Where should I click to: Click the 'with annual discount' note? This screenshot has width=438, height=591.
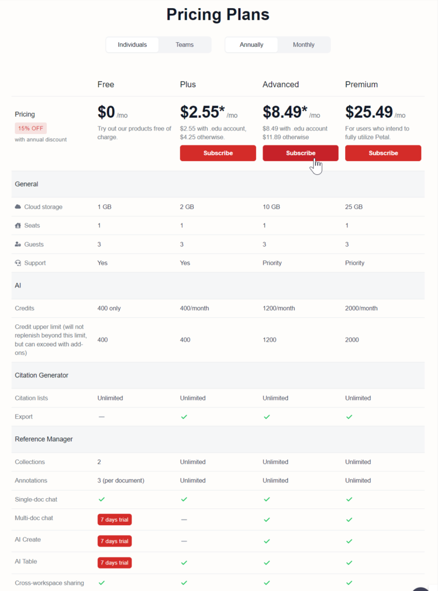coord(41,140)
